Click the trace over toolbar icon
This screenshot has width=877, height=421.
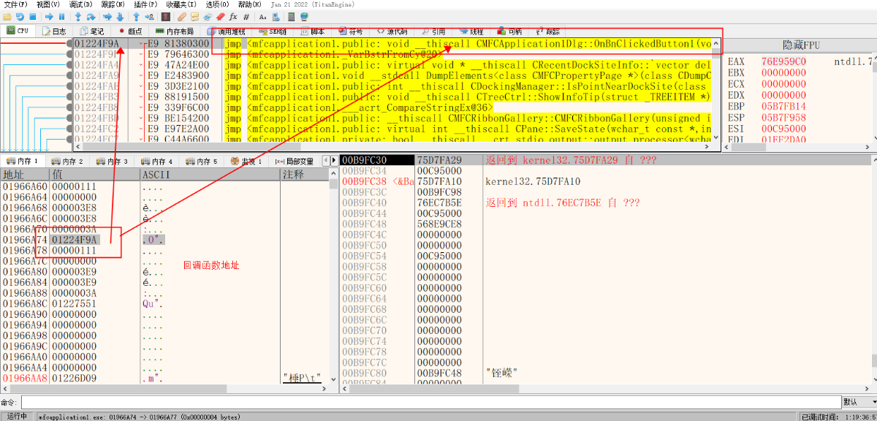(120, 17)
